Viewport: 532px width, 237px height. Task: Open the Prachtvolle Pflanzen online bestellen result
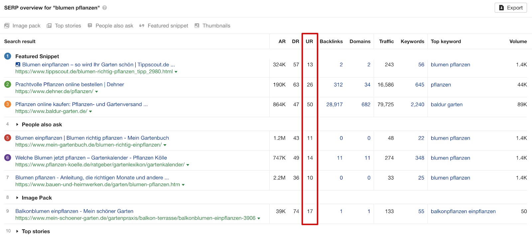tap(69, 84)
